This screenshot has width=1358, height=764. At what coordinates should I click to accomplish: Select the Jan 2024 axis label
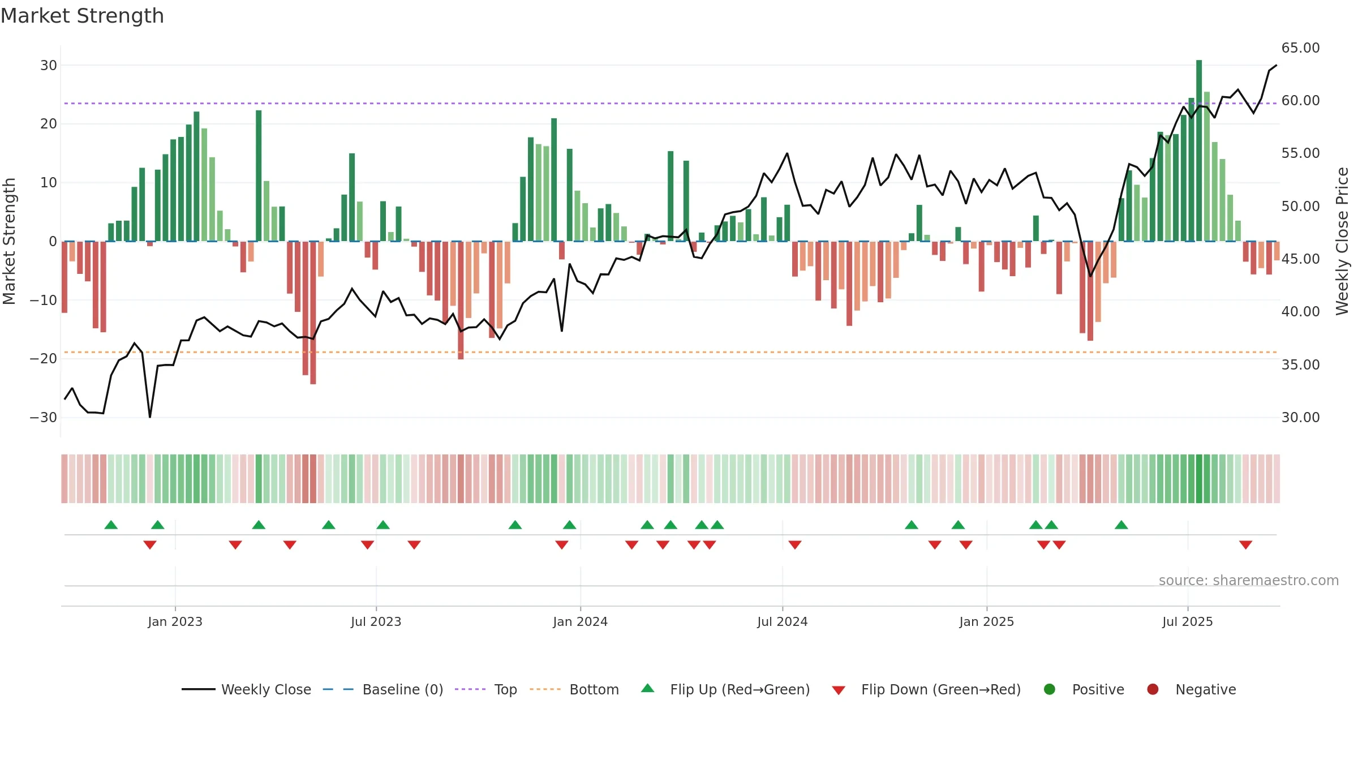[x=580, y=621]
